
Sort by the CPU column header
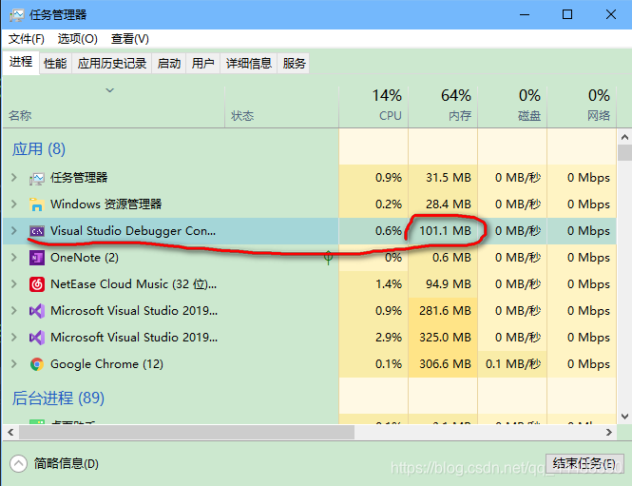tap(373, 107)
